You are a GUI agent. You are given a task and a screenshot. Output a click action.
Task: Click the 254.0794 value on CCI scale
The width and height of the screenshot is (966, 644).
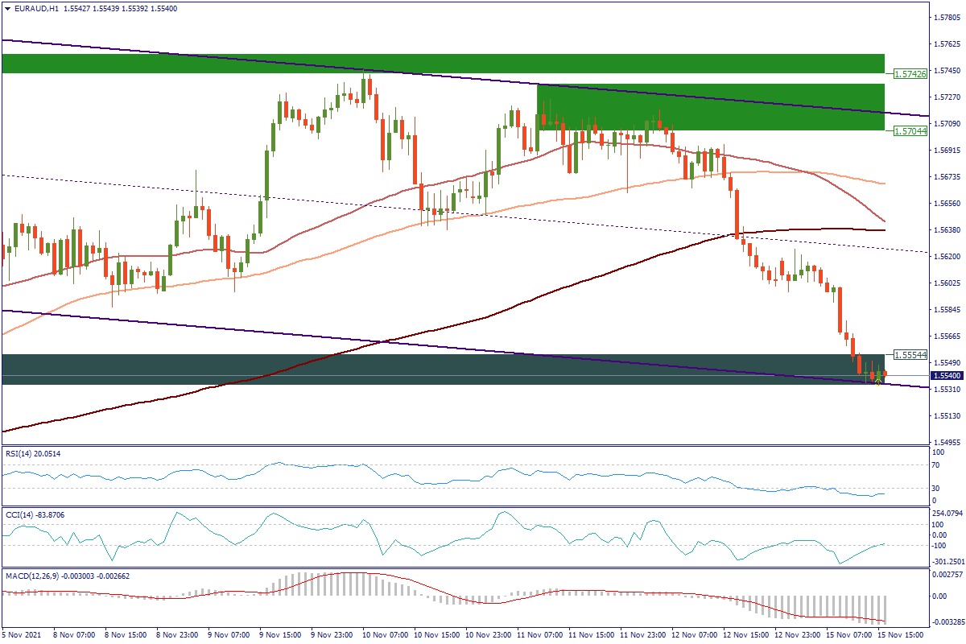(x=947, y=513)
